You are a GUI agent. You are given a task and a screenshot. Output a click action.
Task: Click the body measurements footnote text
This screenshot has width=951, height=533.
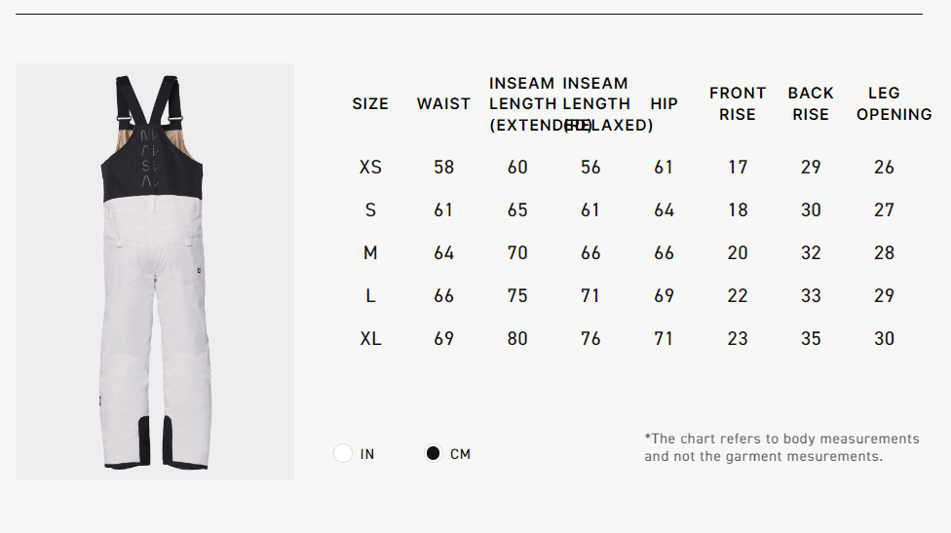pos(781,447)
